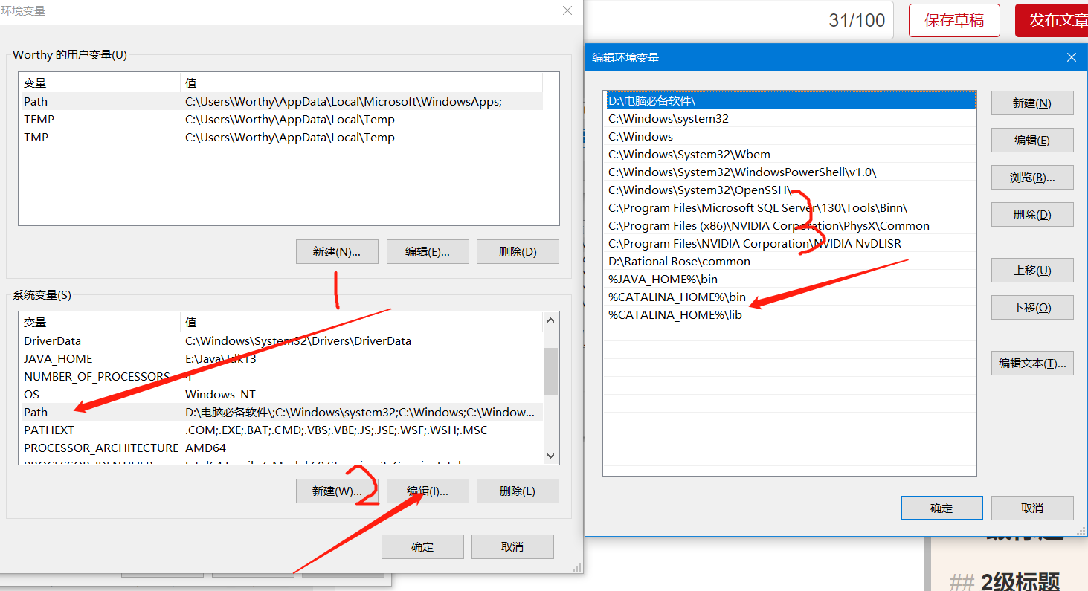Select the Microsoft SQL Server Tools\Binn entry
Viewport: 1088px width, 591px height.
(x=790, y=207)
